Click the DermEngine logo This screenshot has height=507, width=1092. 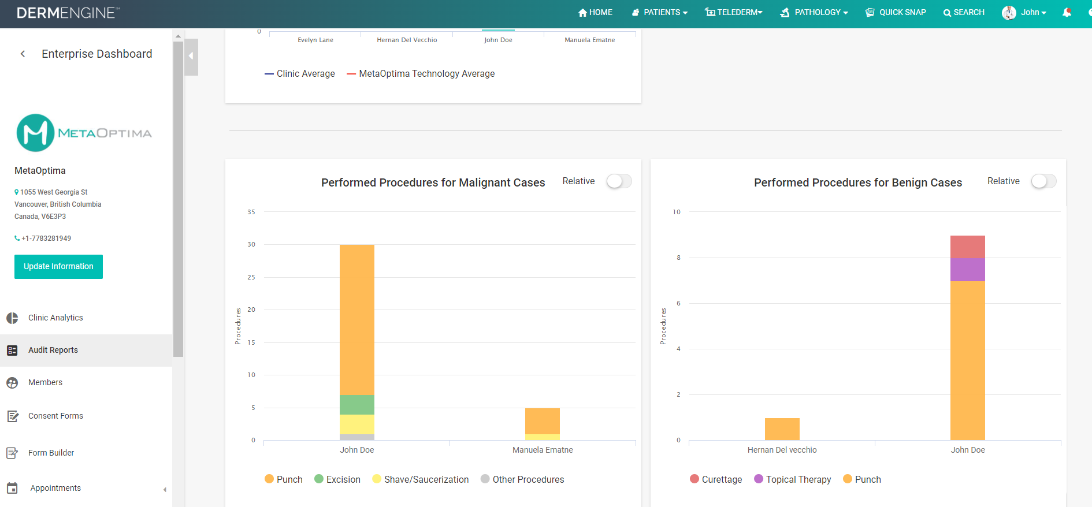tap(68, 13)
